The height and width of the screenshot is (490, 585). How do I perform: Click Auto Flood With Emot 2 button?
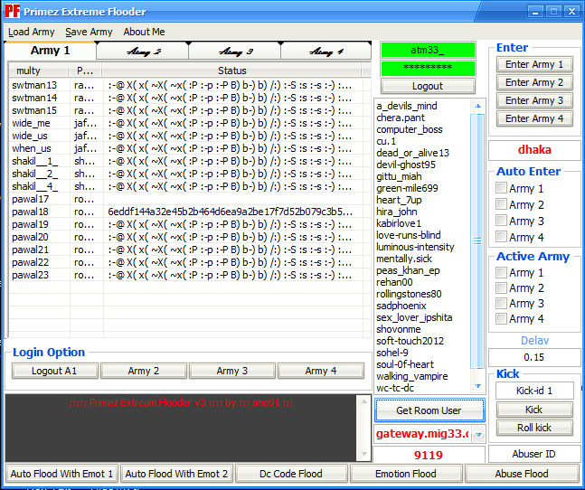pos(176,474)
